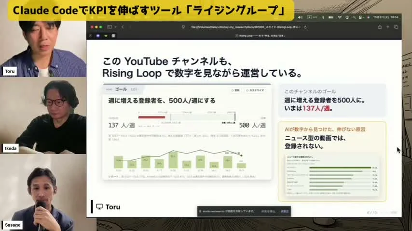Click the user account circle menu bar icon

coord(347,17)
